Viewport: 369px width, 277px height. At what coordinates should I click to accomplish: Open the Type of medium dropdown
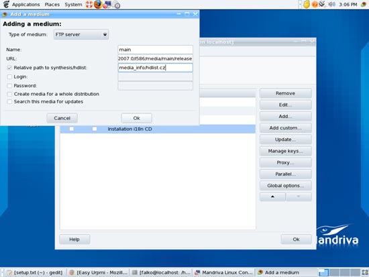tap(81, 35)
